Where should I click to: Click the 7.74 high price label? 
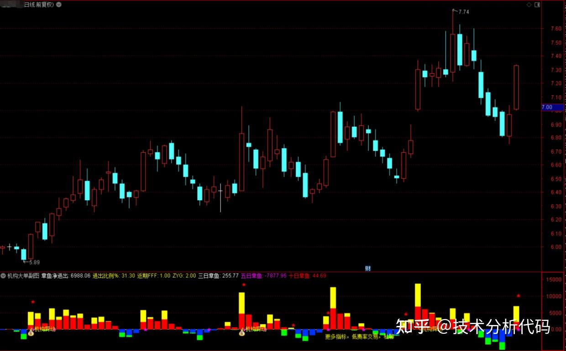pyautogui.click(x=463, y=11)
